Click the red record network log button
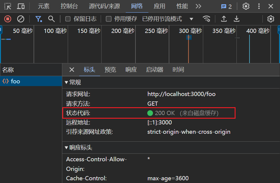 click(x=8, y=19)
